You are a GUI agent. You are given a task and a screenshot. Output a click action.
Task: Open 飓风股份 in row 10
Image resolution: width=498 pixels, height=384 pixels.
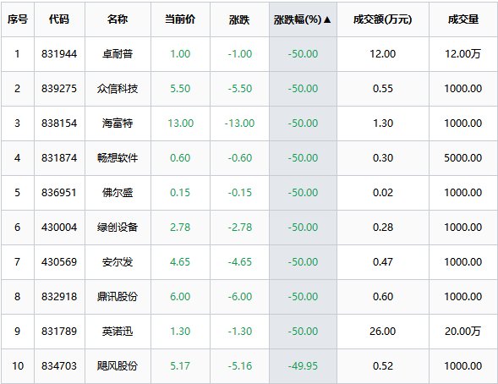click(118, 366)
